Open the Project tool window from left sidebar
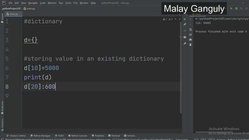The height and width of the screenshot is (140, 249). tap(2, 18)
